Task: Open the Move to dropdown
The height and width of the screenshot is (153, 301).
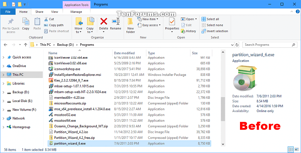Action: (x=79, y=30)
